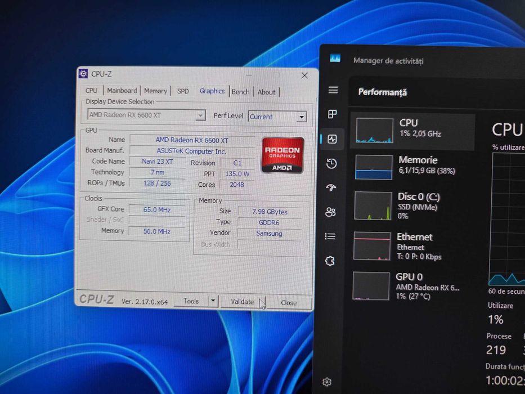The width and height of the screenshot is (525, 394).
Task: Switch to the Bench tab
Action: coord(240,92)
